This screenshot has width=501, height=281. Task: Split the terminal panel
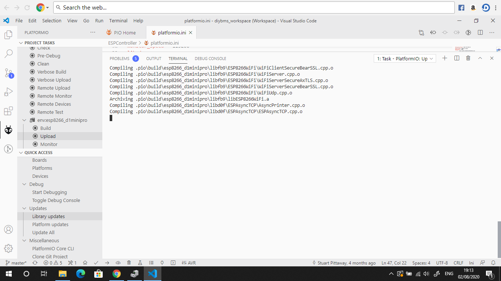tap(457, 58)
